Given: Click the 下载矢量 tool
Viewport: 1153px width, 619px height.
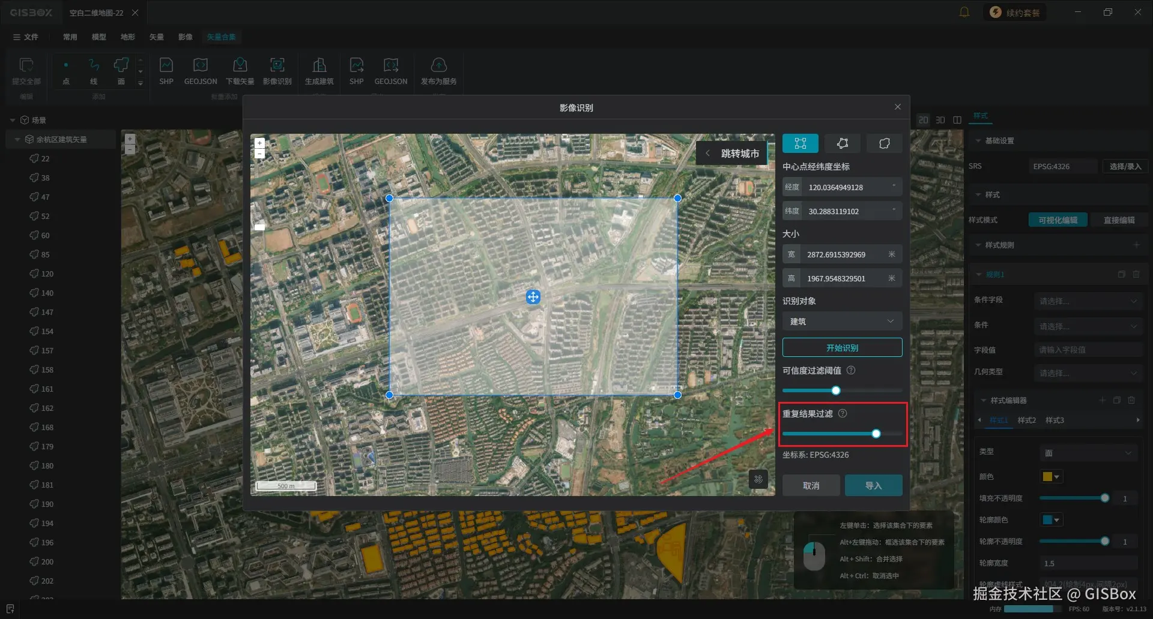Looking at the screenshot, I should click(240, 71).
